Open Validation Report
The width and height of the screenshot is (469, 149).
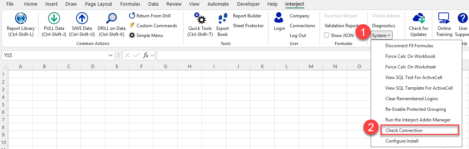(341, 26)
